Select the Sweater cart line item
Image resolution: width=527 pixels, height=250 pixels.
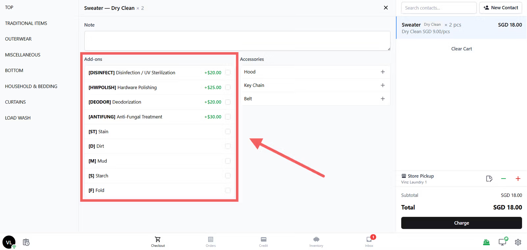[x=461, y=28]
